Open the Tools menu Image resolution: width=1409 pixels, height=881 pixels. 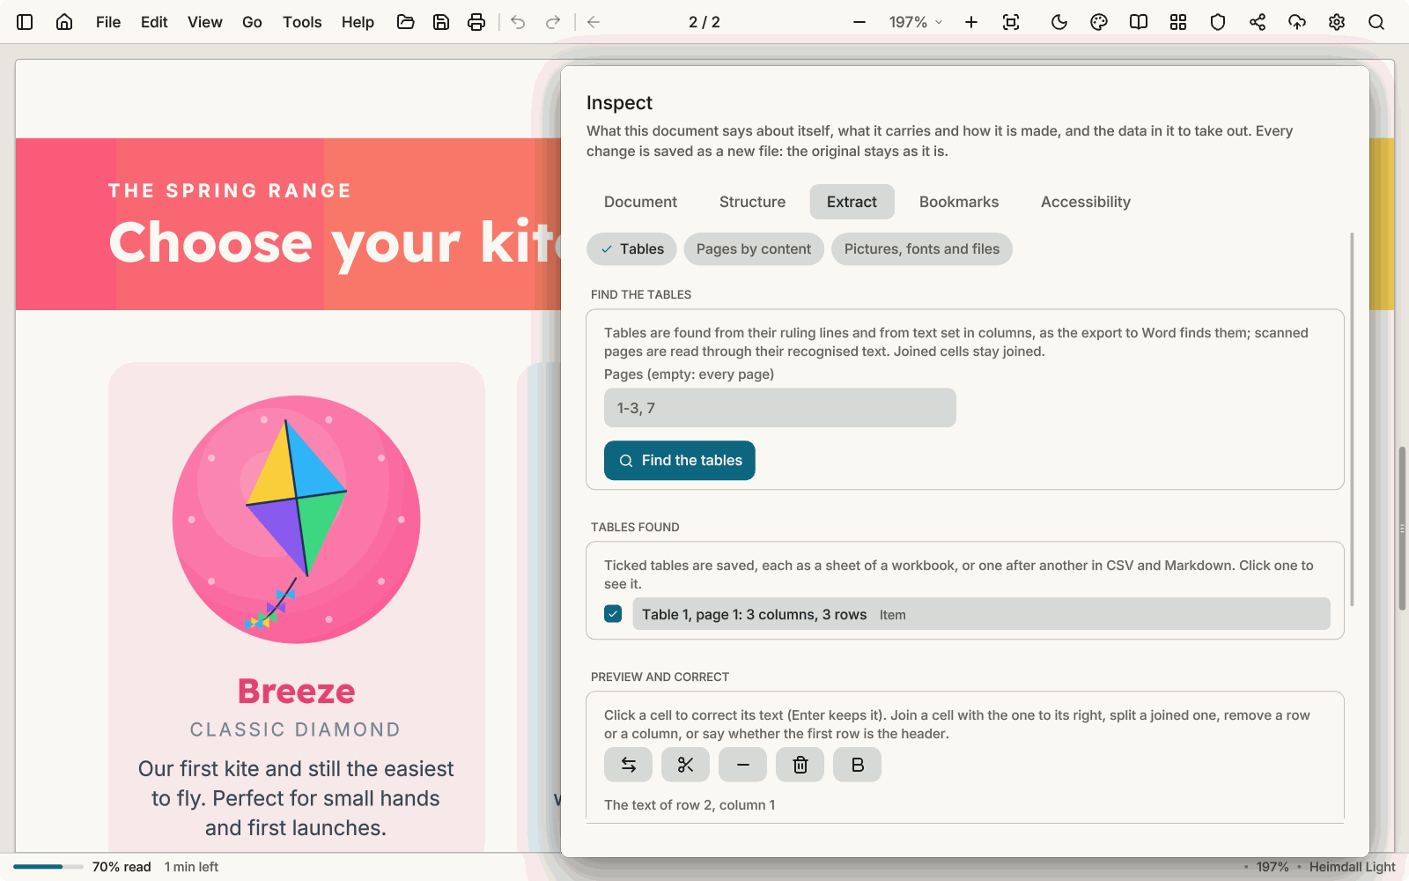(302, 22)
